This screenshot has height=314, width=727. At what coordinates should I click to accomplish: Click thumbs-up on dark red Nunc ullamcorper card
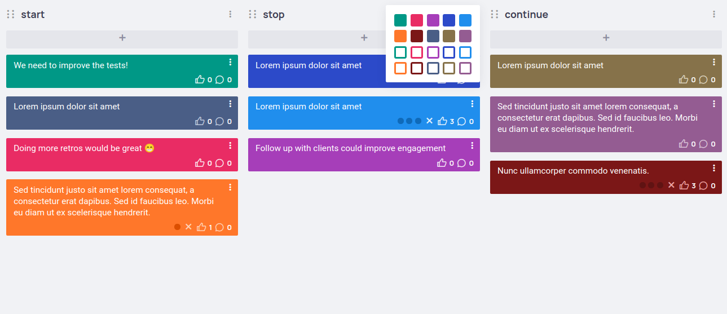(684, 185)
